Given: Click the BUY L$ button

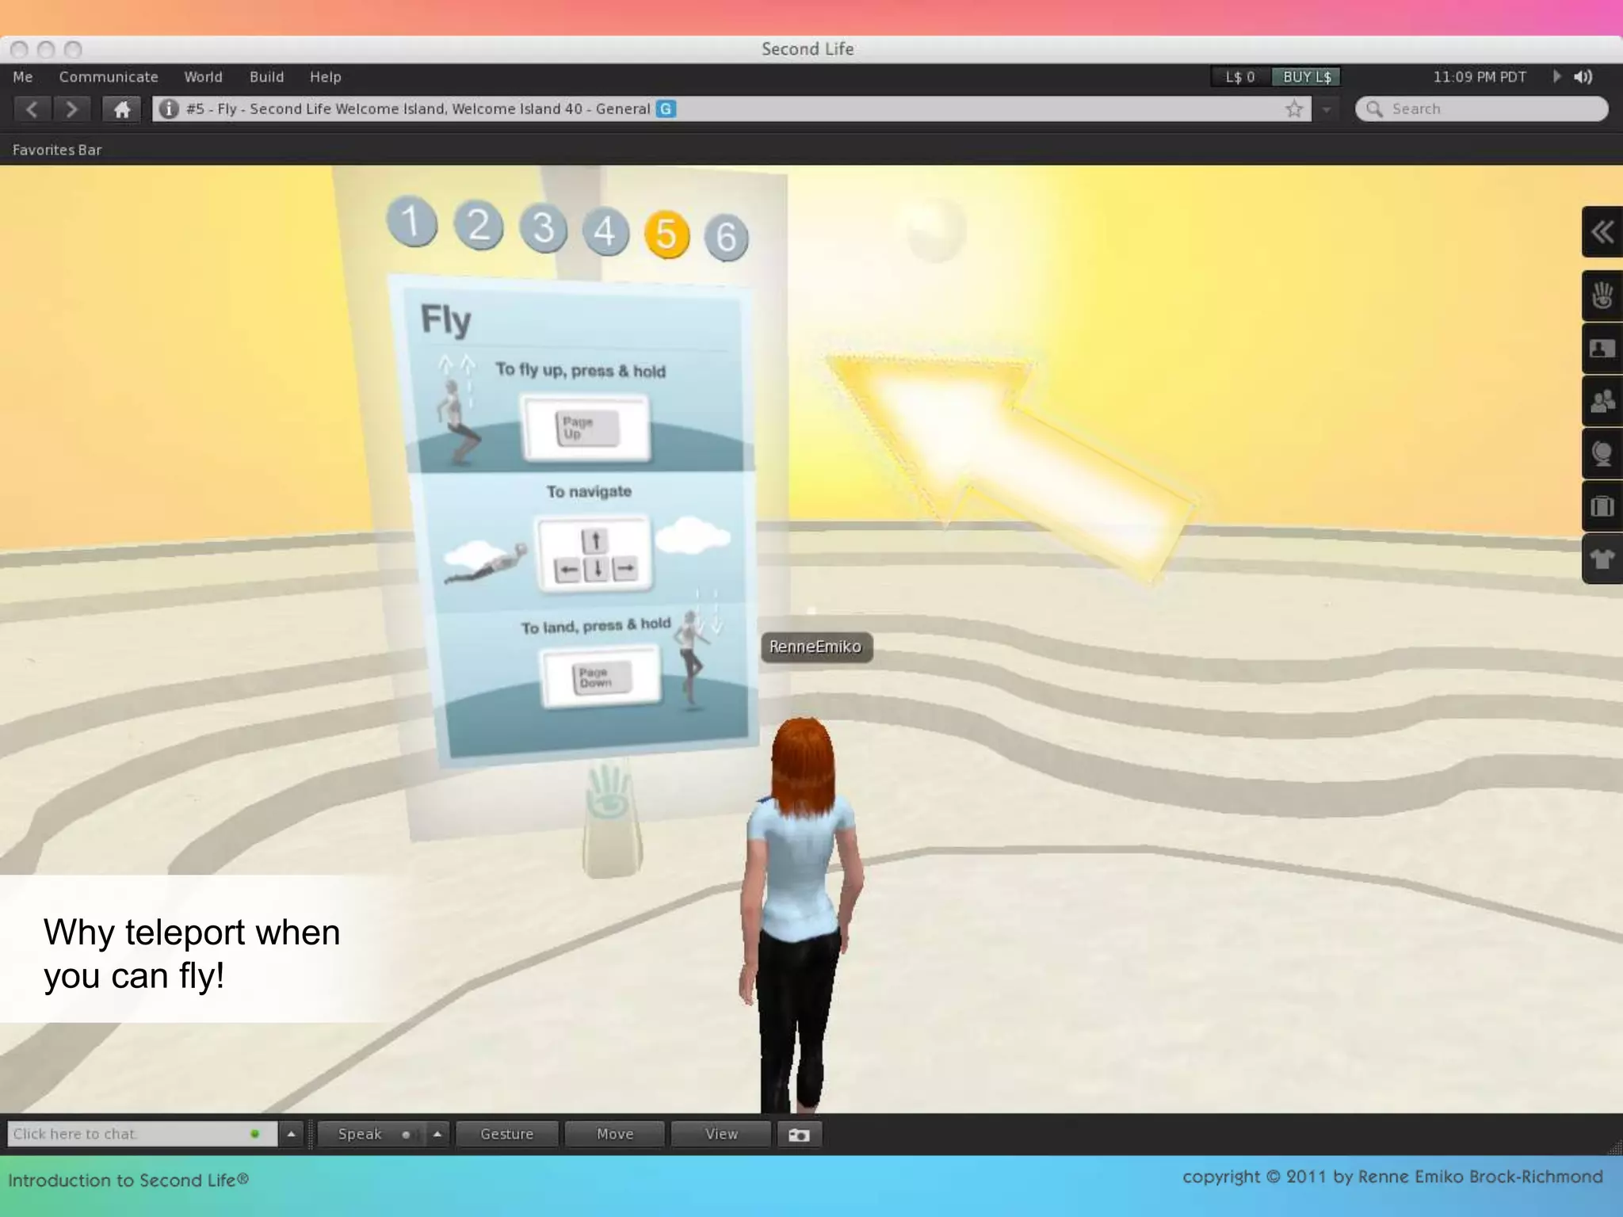Looking at the screenshot, I should 1306,77.
